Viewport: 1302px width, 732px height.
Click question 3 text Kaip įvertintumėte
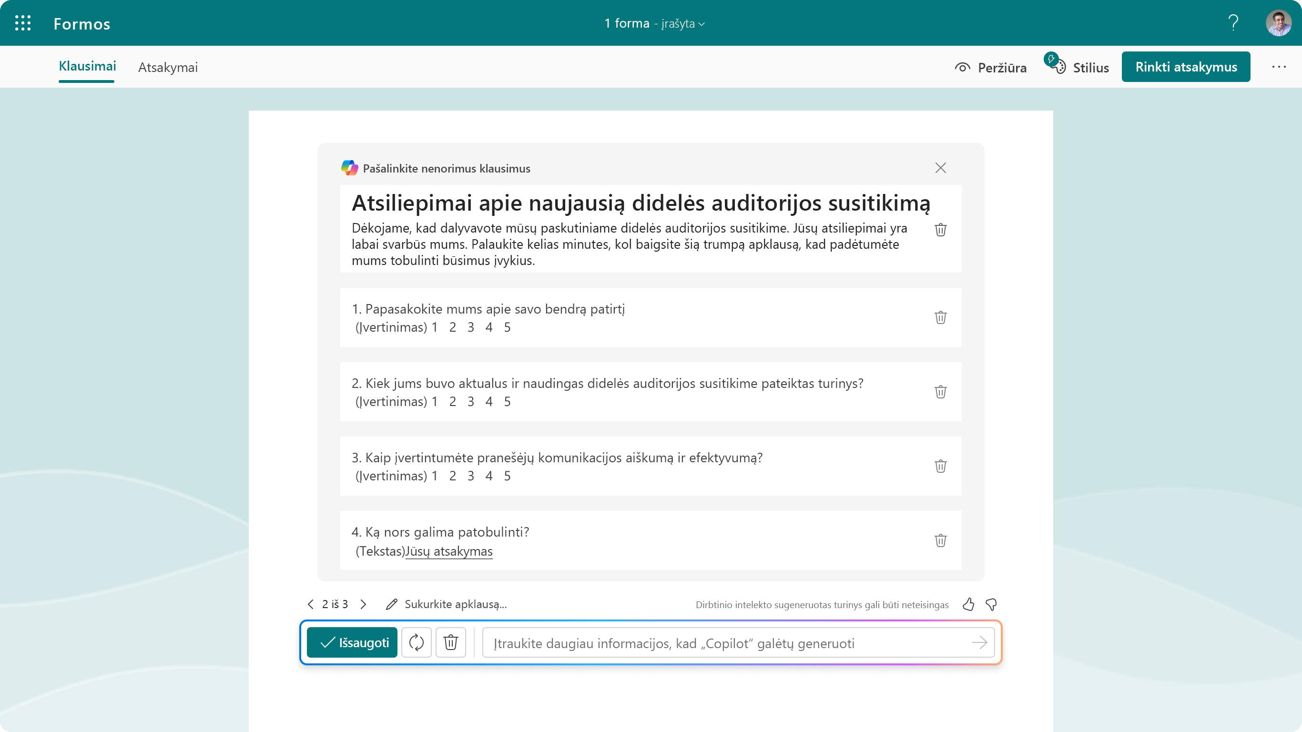pyautogui.click(x=557, y=457)
